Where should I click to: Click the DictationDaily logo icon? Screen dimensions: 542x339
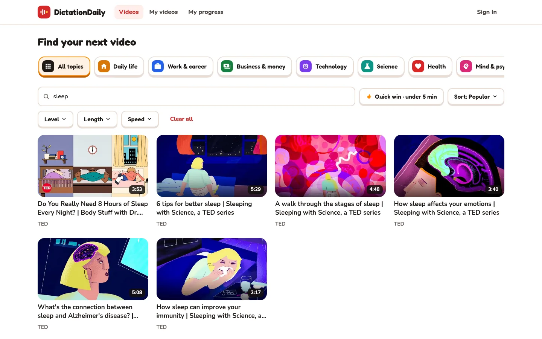click(44, 12)
